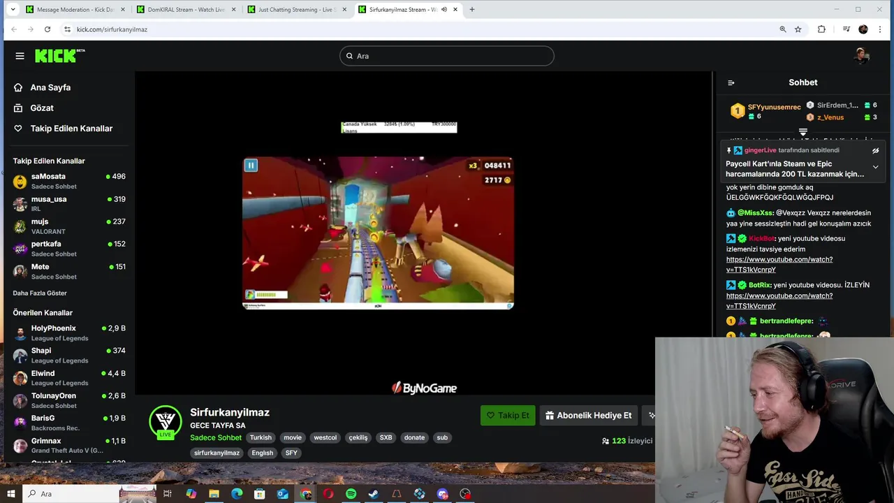The height and width of the screenshot is (503, 894).
Task: Open the Kick hamburger menu
Action: coord(20,56)
